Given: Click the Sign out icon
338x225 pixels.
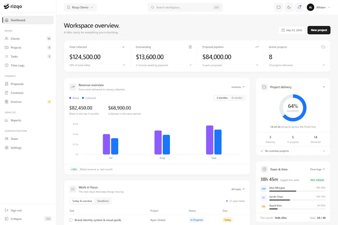Looking at the screenshot, I should coord(6,210).
